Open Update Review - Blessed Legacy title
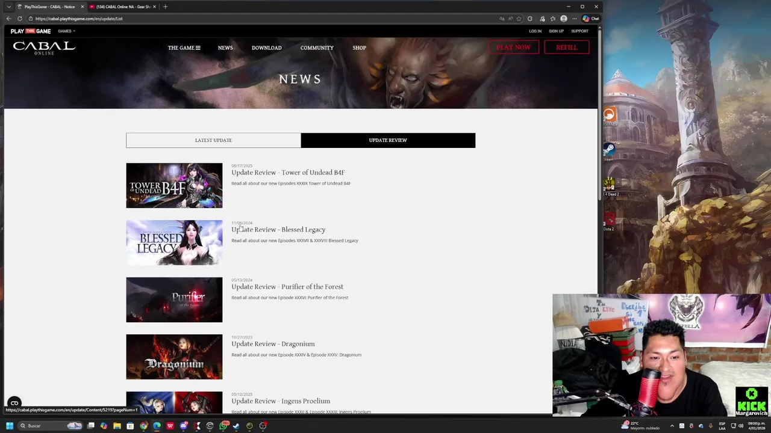This screenshot has width=771, height=433. point(278,230)
